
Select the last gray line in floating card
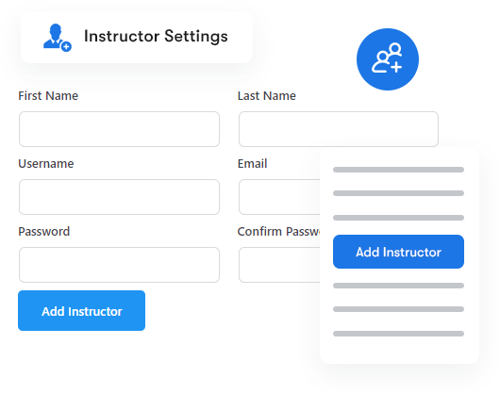[398, 334]
